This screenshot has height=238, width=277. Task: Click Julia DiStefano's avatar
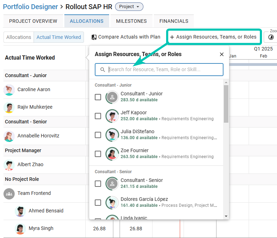[112, 135]
